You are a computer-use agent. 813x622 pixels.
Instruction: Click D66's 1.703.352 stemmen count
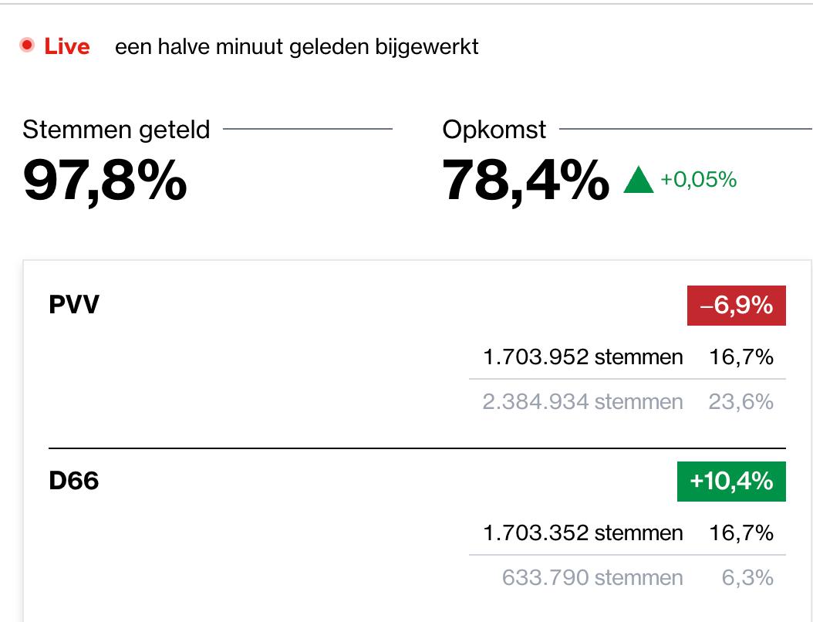tap(582, 532)
